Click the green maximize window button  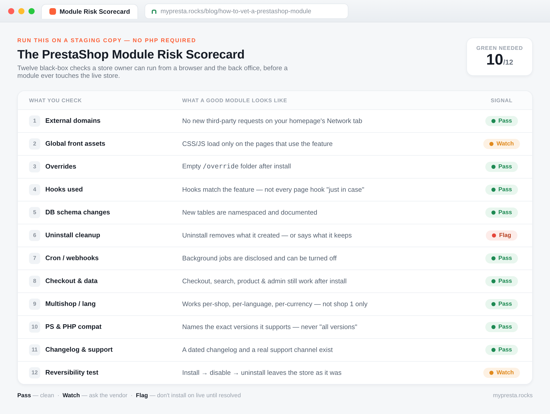click(32, 11)
